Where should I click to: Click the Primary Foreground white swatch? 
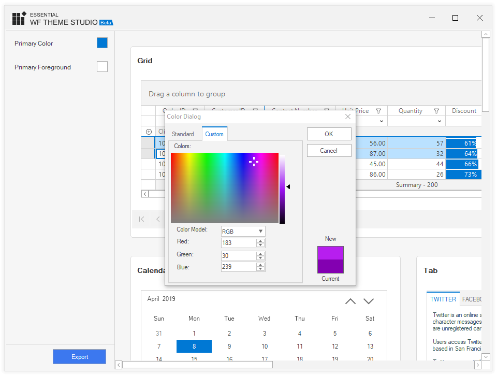click(x=102, y=67)
